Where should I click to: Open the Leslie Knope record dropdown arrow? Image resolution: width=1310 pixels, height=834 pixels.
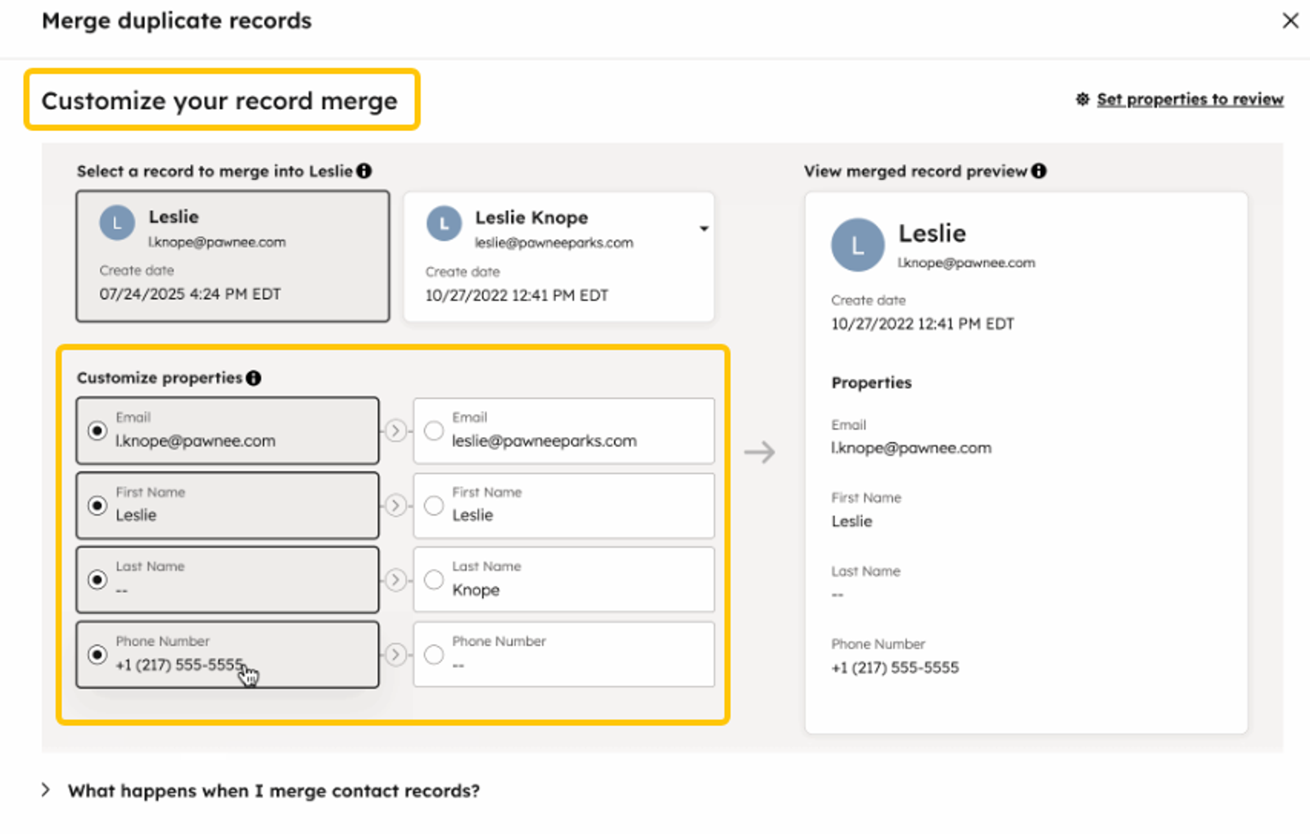pyautogui.click(x=703, y=228)
